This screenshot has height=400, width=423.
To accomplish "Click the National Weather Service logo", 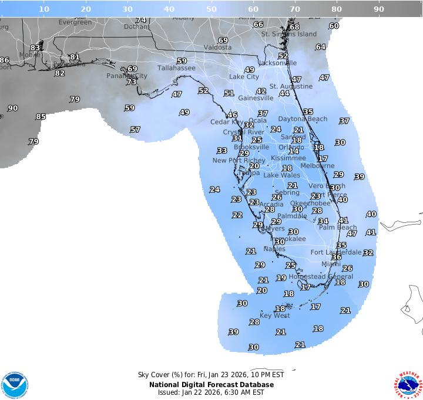I will [407, 384].
